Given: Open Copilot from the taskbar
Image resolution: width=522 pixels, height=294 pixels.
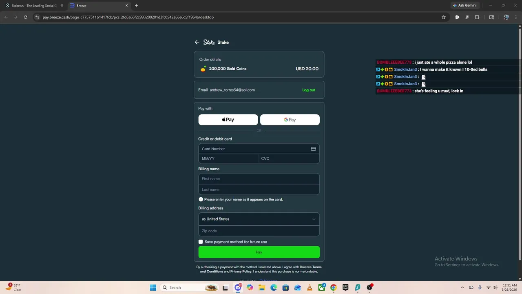Looking at the screenshot, I should point(250,287).
